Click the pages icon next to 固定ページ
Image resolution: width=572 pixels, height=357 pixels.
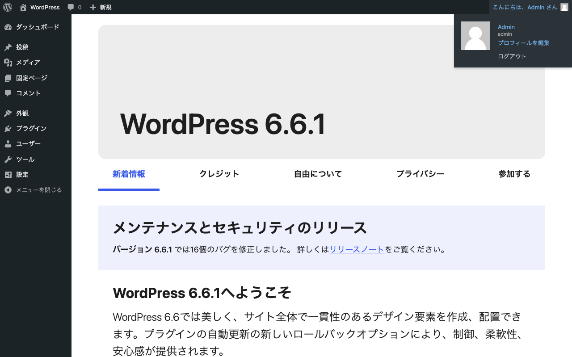pos(8,78)
